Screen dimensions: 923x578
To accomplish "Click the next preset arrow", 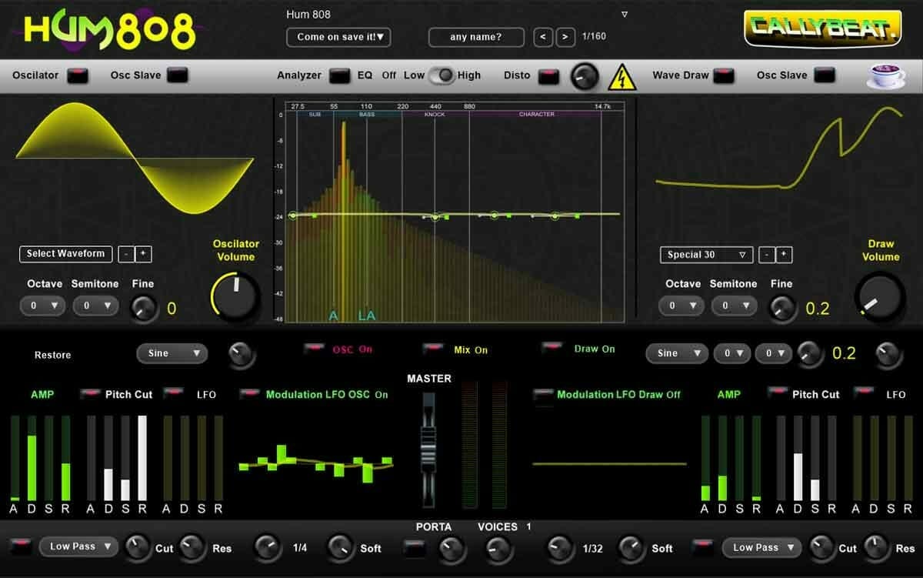I will [566, 36].
